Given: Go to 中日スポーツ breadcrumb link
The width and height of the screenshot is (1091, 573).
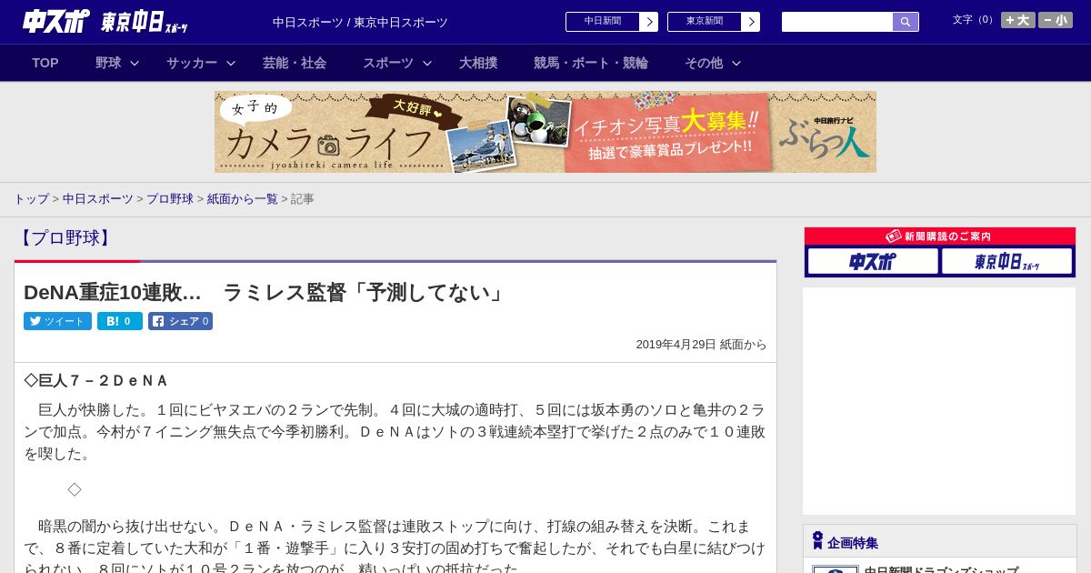Looking at the screenshot, I should click(98, 198).
